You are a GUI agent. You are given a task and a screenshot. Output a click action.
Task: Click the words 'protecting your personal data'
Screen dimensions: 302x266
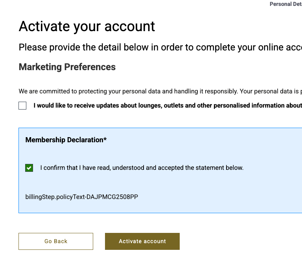120,91
